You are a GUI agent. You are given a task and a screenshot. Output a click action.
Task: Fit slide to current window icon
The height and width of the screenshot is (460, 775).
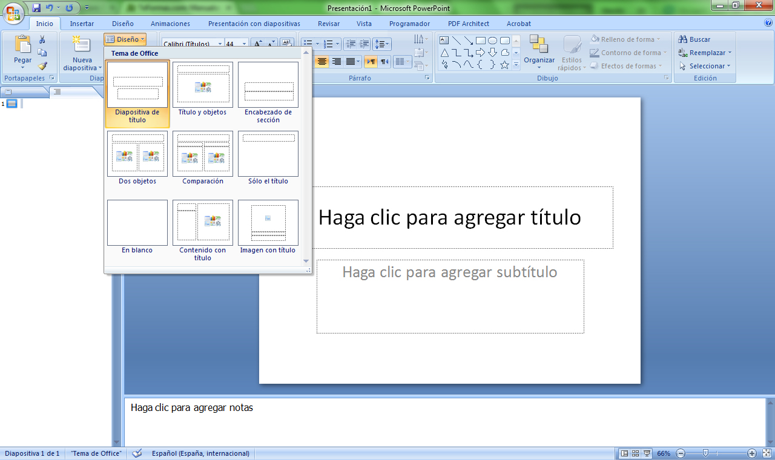click(767, 453)
